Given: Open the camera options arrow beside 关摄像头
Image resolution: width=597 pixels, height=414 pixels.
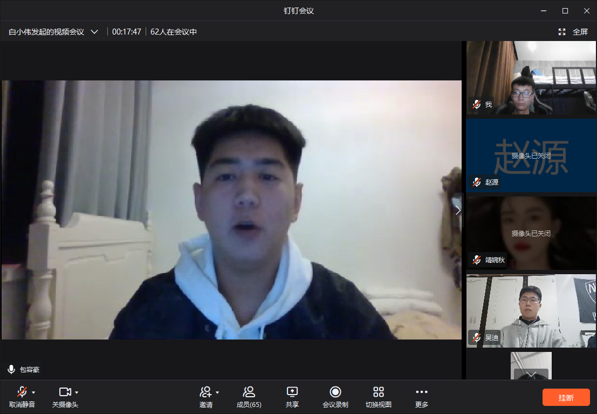Looking at the screenshot, I should [x=77, y=392].
